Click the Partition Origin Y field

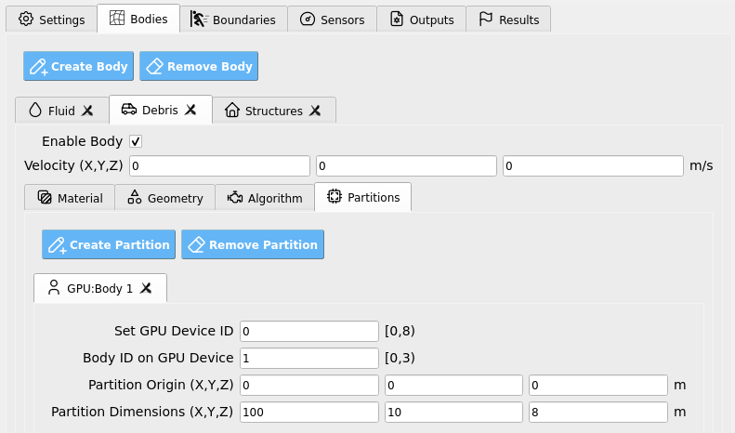(453, 386)
